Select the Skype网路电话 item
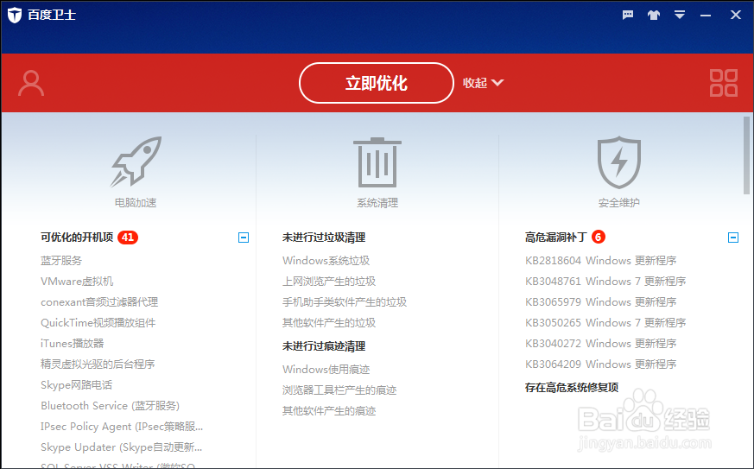This screenshot has height=469, width=754. click(x=77, y=385)
